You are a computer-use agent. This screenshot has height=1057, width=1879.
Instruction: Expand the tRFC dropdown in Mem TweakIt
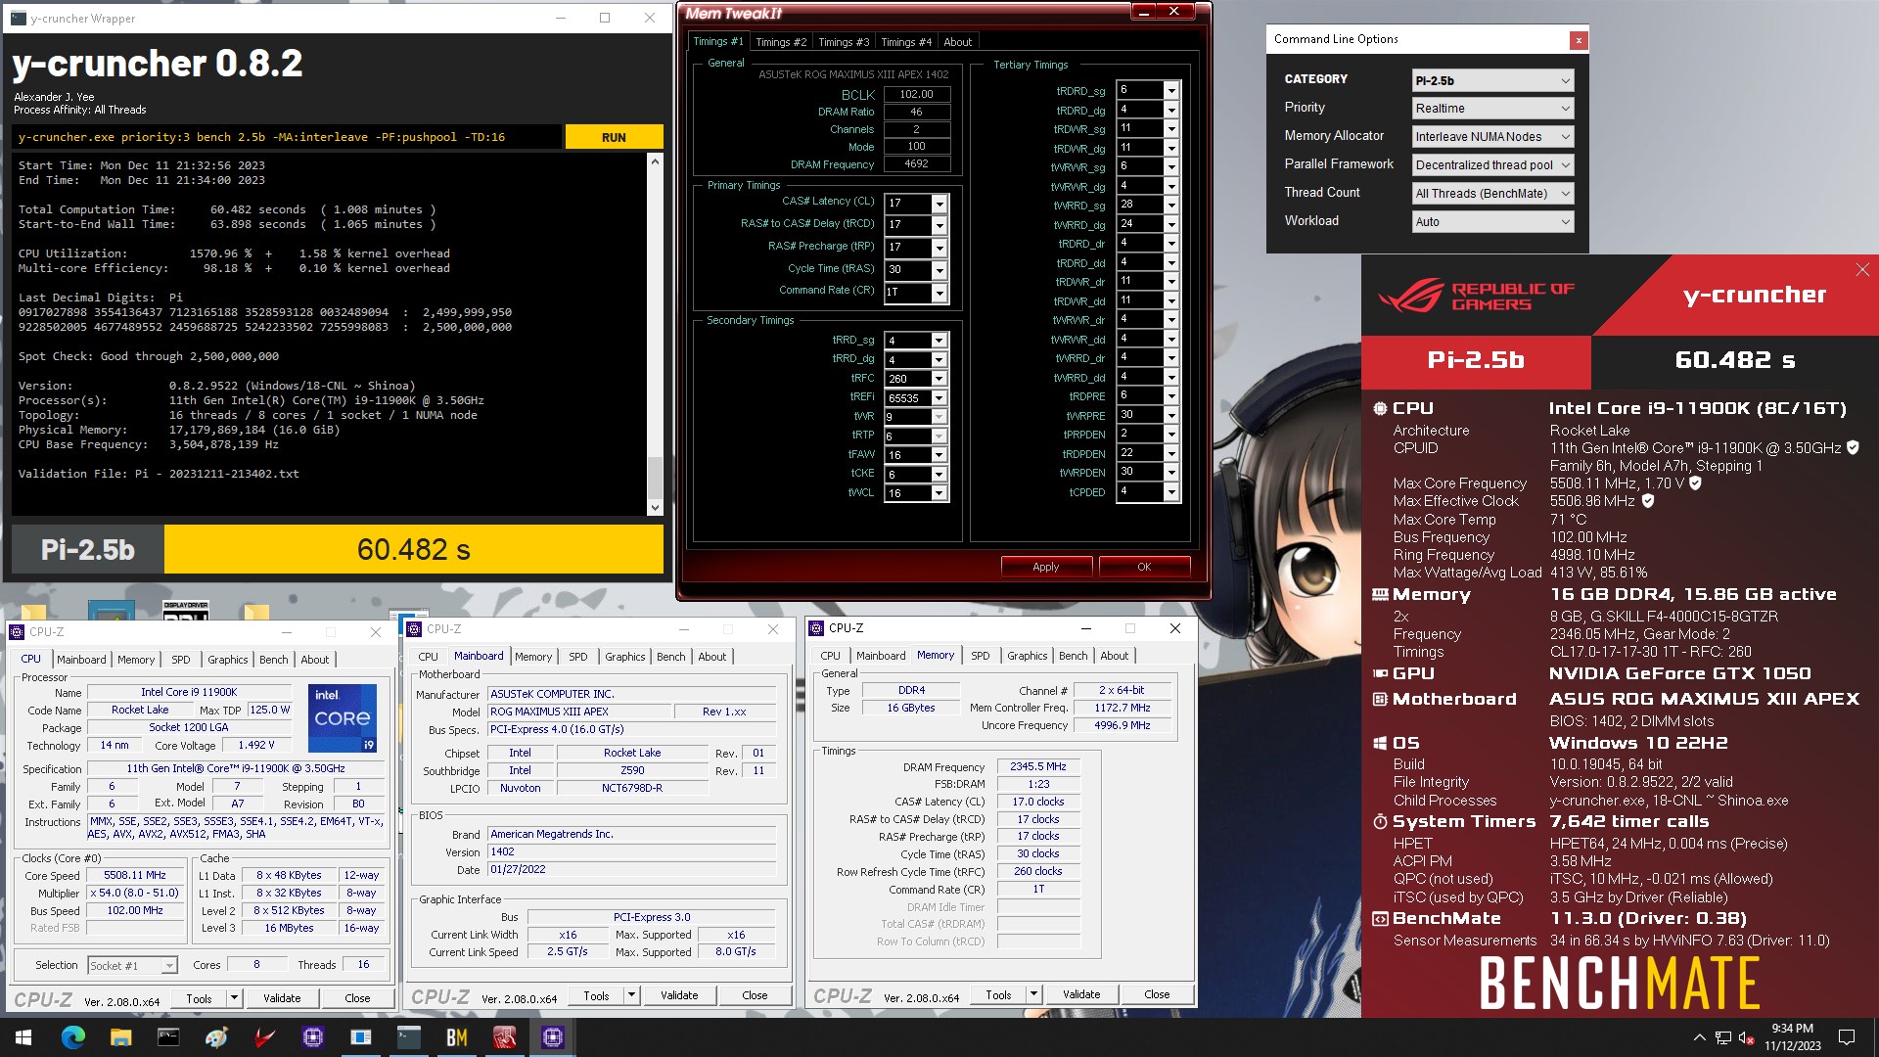click(939, 379)
